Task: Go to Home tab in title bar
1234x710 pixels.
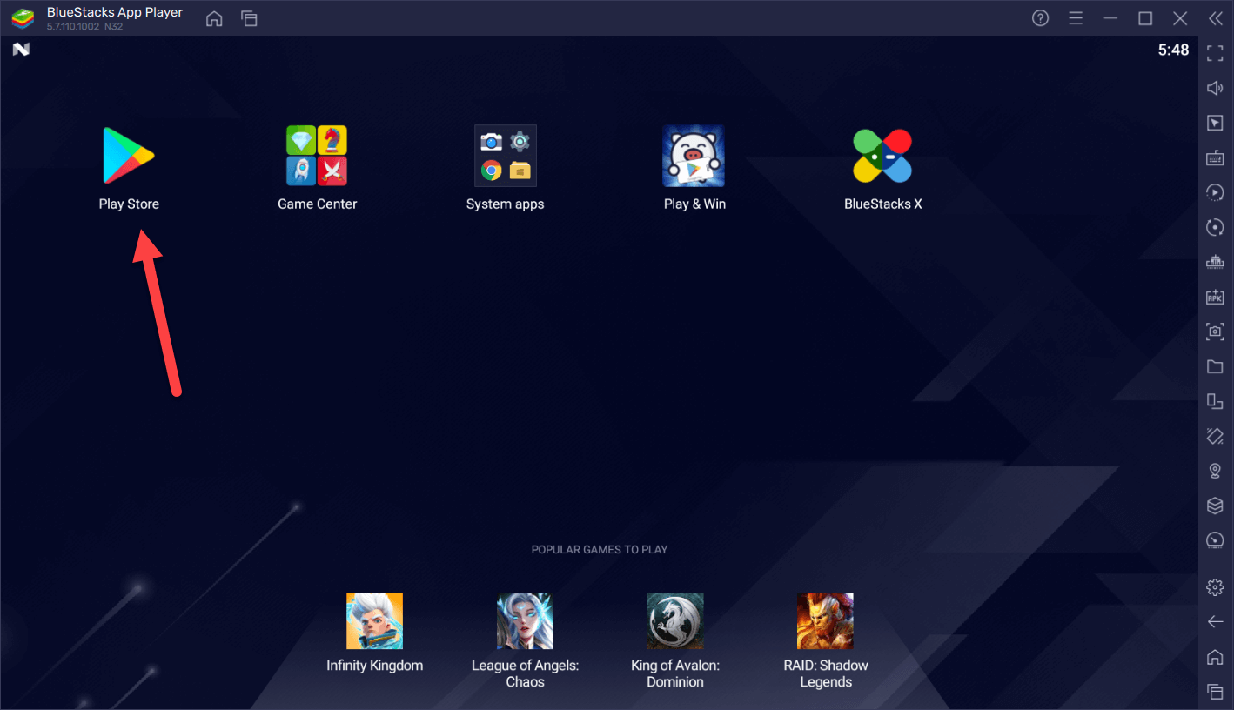Action: click(214, 18)
